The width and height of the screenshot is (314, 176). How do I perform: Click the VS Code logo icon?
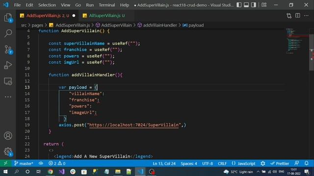point(6,5)
